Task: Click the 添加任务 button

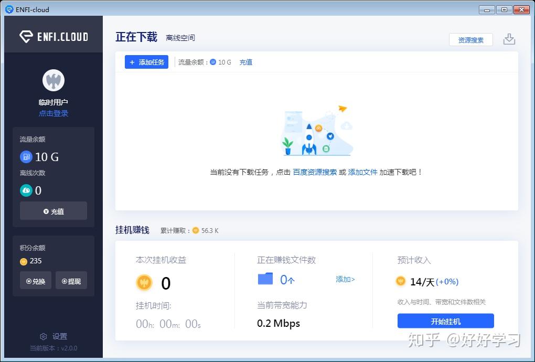Action: coord(146,62)
